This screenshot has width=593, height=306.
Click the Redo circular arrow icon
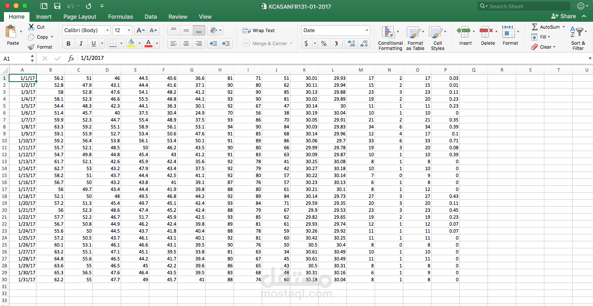(x=89, y=6)
